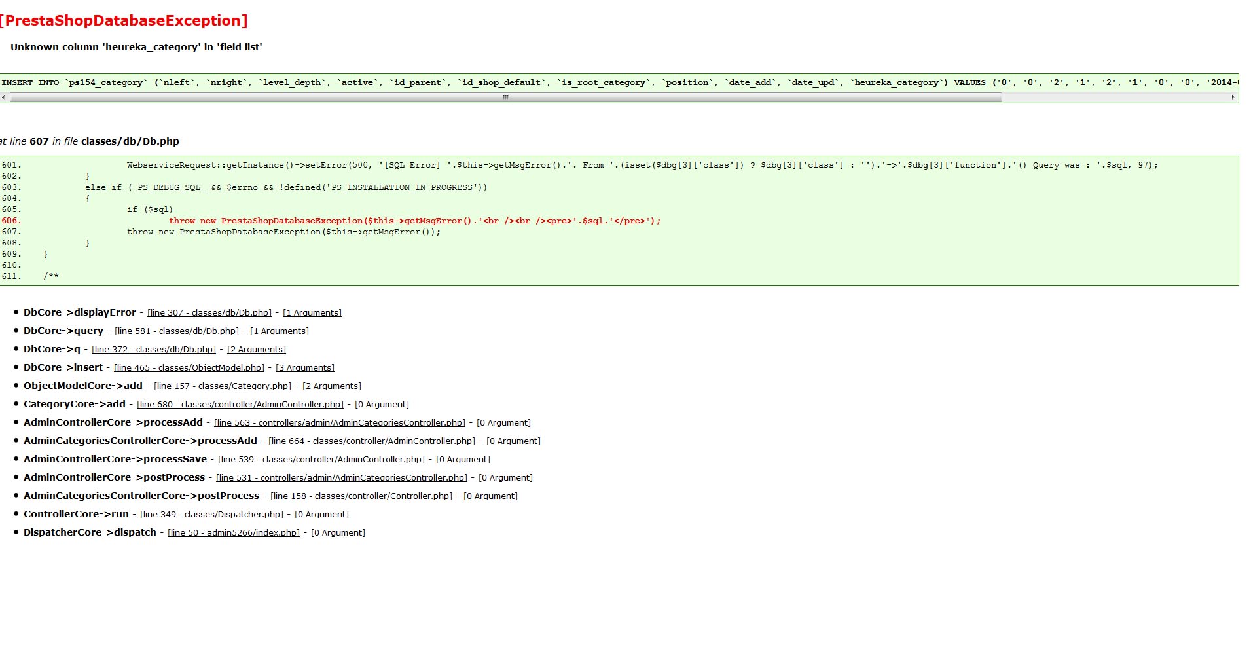This screenshot has height=654, width=1249.
Task: Click the AdminControllerCore->processAdd function name
Action: tap(113, 423)
